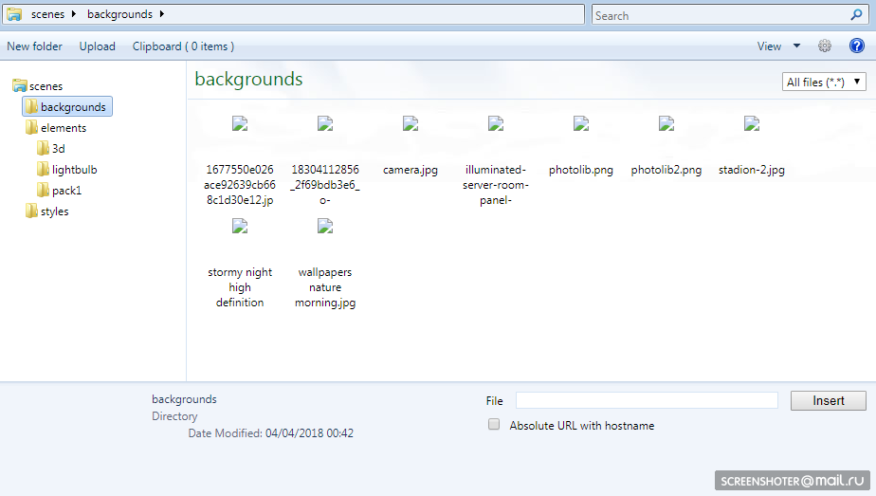876x496 pixels.
Task: Click file name photolib2.png
Action: (666, 170)
